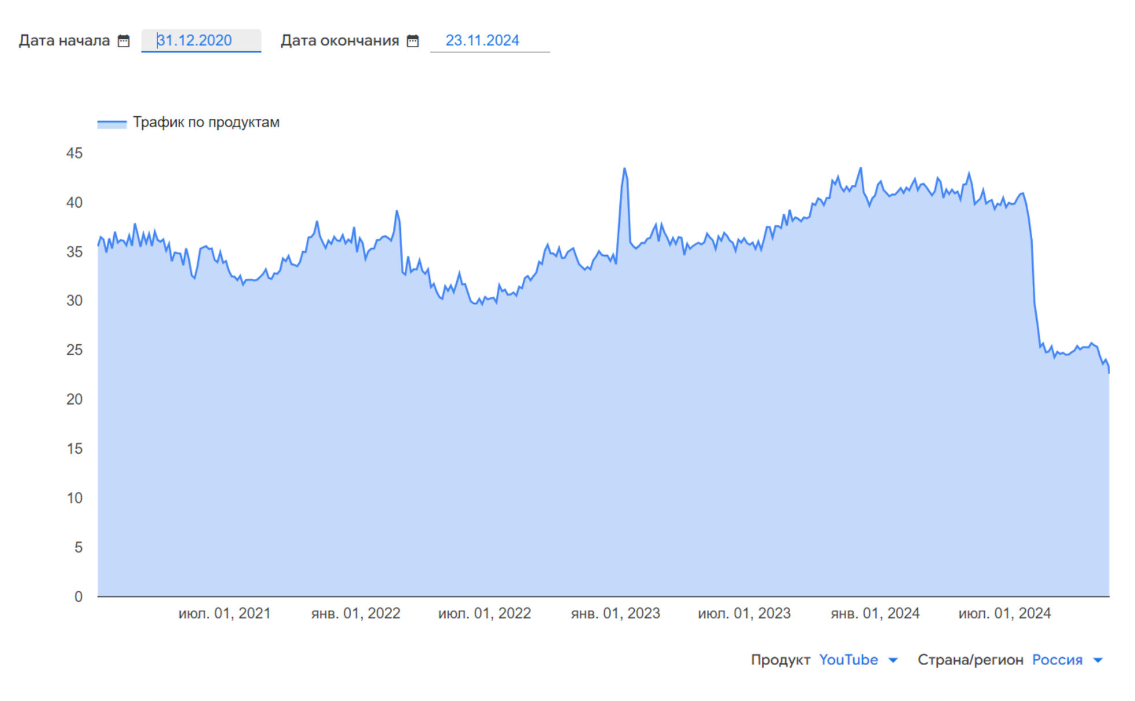Viewport: 1135px width, 701px height.
Task: Click the blue legend color swatch
Action: (x=111, y=123)
